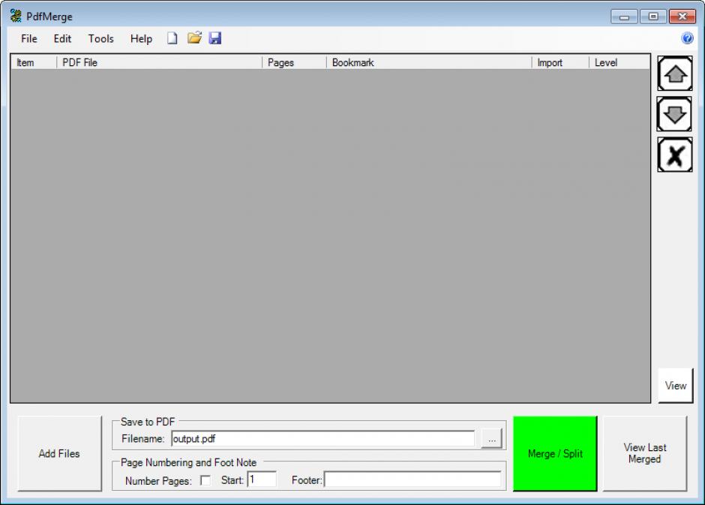Click the blue help question mark icon
This screenshot has height=505, width=705.
tap(687, 38)
